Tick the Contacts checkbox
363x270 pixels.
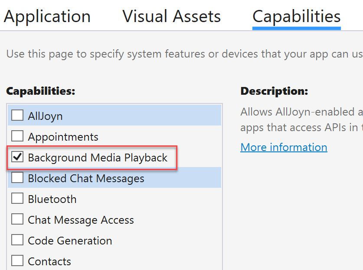(17, 260)
